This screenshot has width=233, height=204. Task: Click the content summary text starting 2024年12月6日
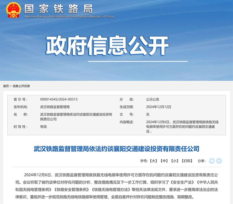(x=182, y=126)
